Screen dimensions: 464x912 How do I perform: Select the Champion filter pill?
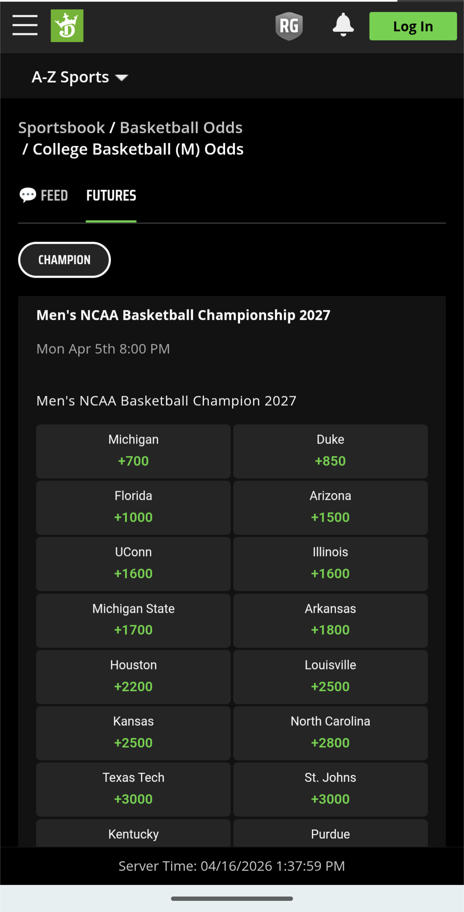[64, 260]
